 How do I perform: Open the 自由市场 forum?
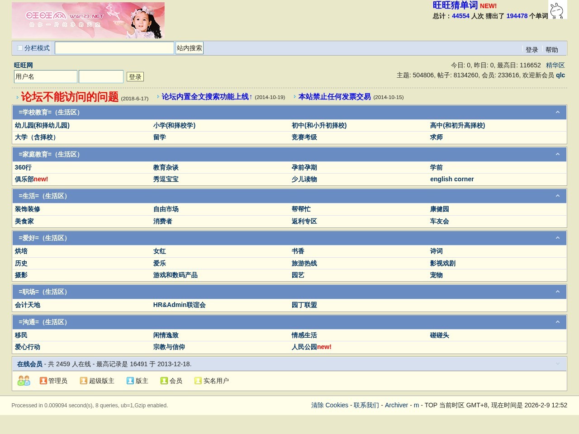click(166, 209)
